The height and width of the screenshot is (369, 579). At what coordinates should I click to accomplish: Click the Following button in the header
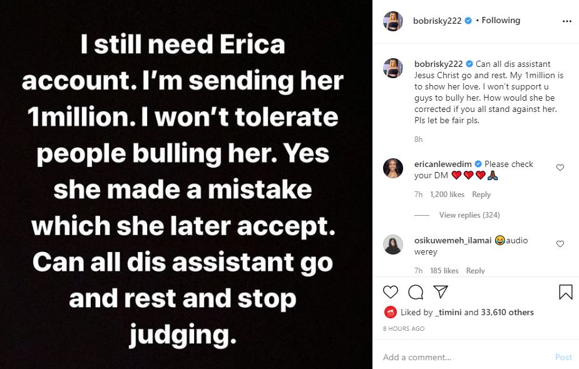[x=500, y=21]
